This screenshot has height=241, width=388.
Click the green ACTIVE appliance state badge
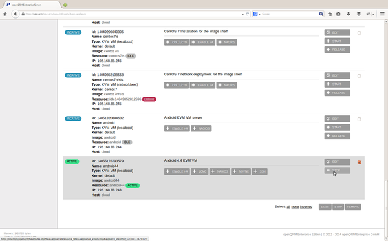72,162
